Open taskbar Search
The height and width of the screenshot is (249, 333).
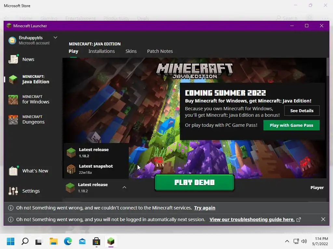click(x=25, y=241)
